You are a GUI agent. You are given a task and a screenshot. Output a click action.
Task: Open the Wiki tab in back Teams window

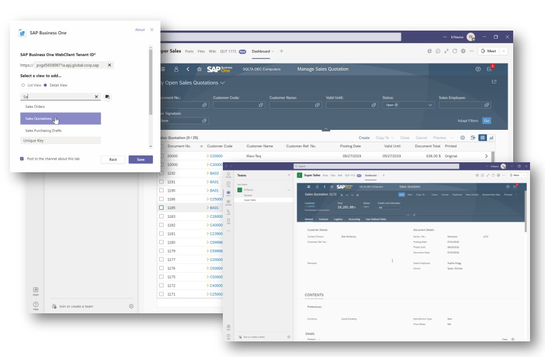pos(212,51)
